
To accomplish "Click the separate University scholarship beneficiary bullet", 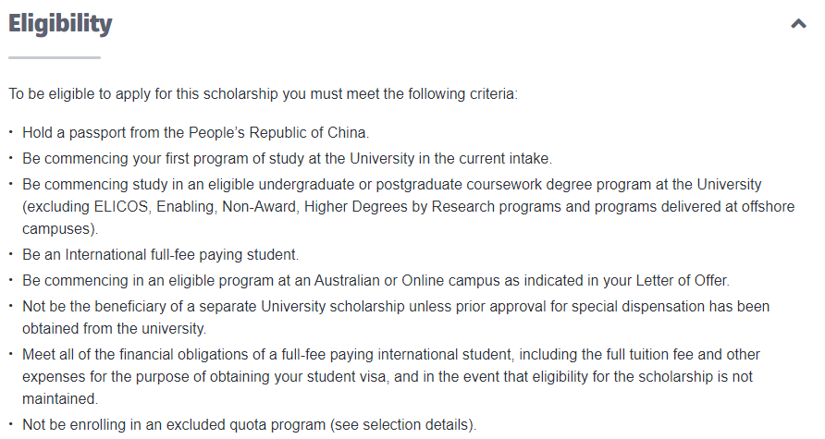I will point(396,306).
